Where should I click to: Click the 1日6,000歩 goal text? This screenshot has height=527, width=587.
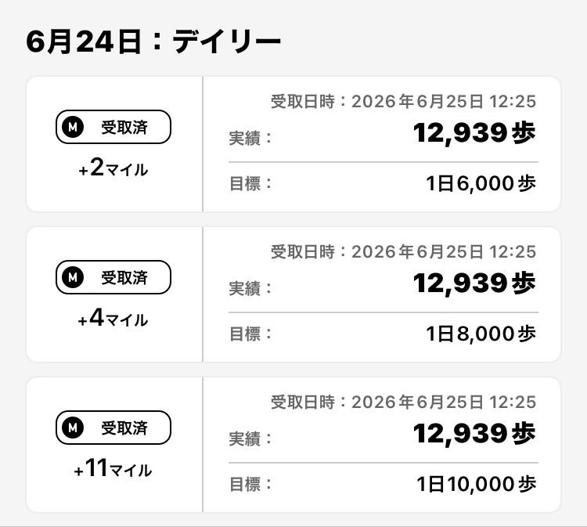[x=481, y=183]
